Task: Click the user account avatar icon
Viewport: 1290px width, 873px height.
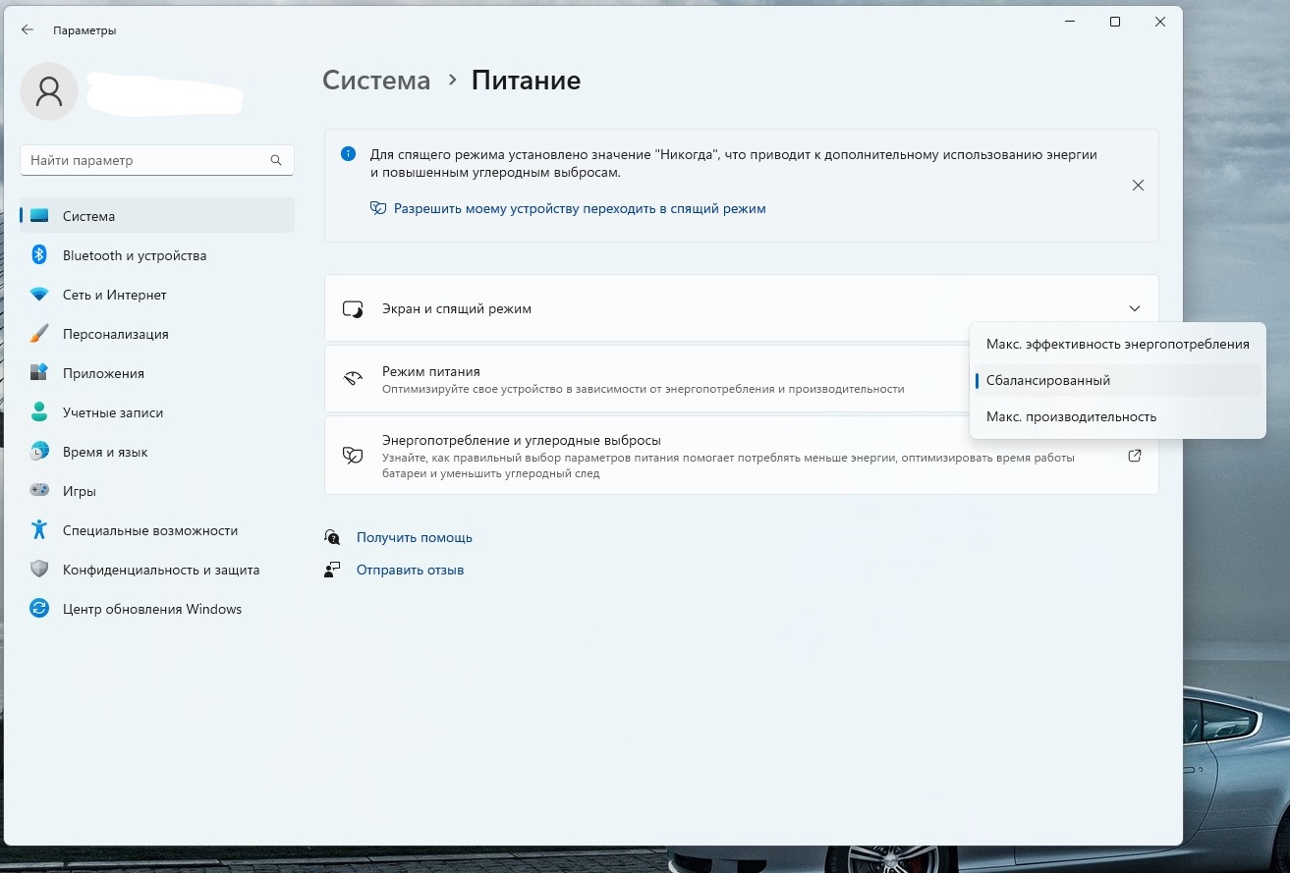Action: [x=49, y=91]
